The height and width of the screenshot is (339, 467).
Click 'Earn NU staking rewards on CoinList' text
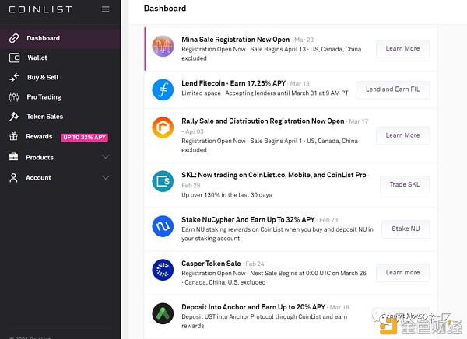(277, 234)
